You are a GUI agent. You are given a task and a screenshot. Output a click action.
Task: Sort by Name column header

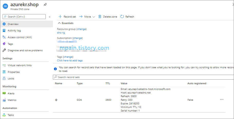[x=59, y=83]
